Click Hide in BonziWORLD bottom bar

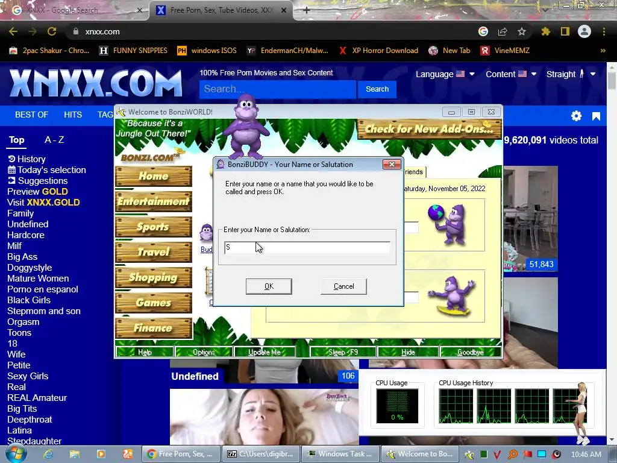tap(408, 352)
